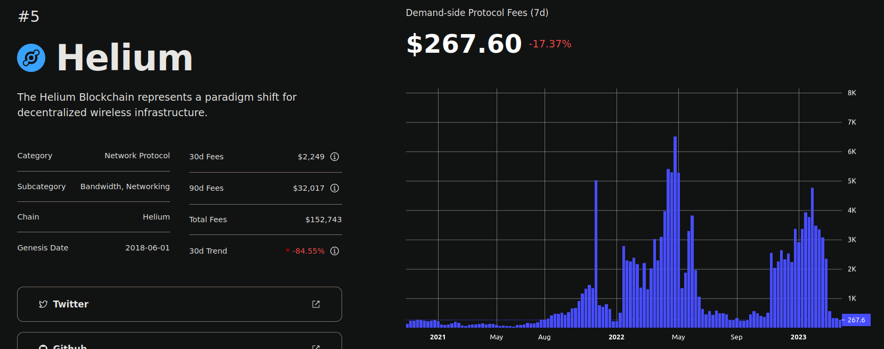Viewport: 884px width, 349px height.
Task: Open external link icon in Twitter row
Action: tap(316, 304)
